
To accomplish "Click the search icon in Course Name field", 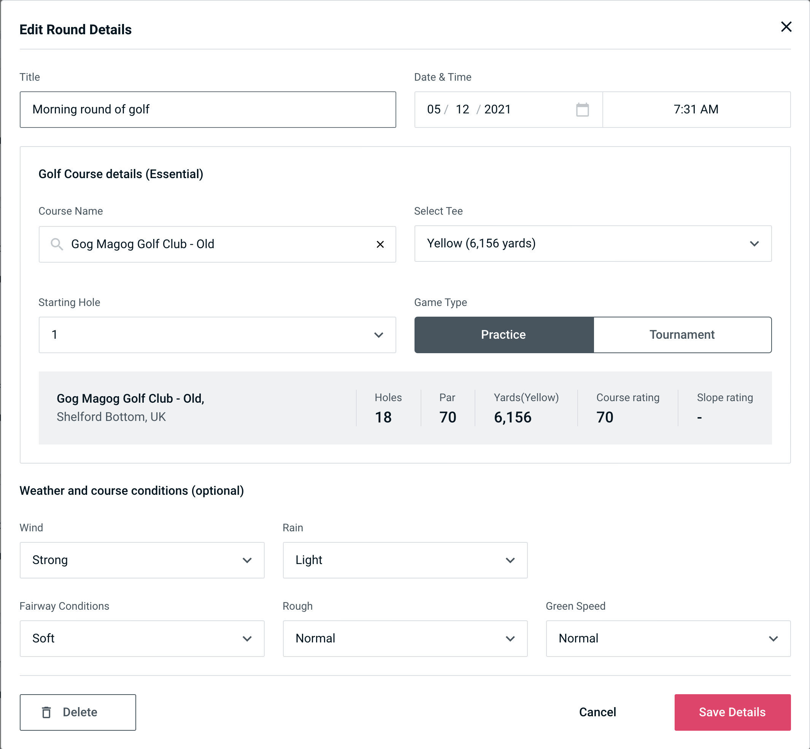I will 57,243.
